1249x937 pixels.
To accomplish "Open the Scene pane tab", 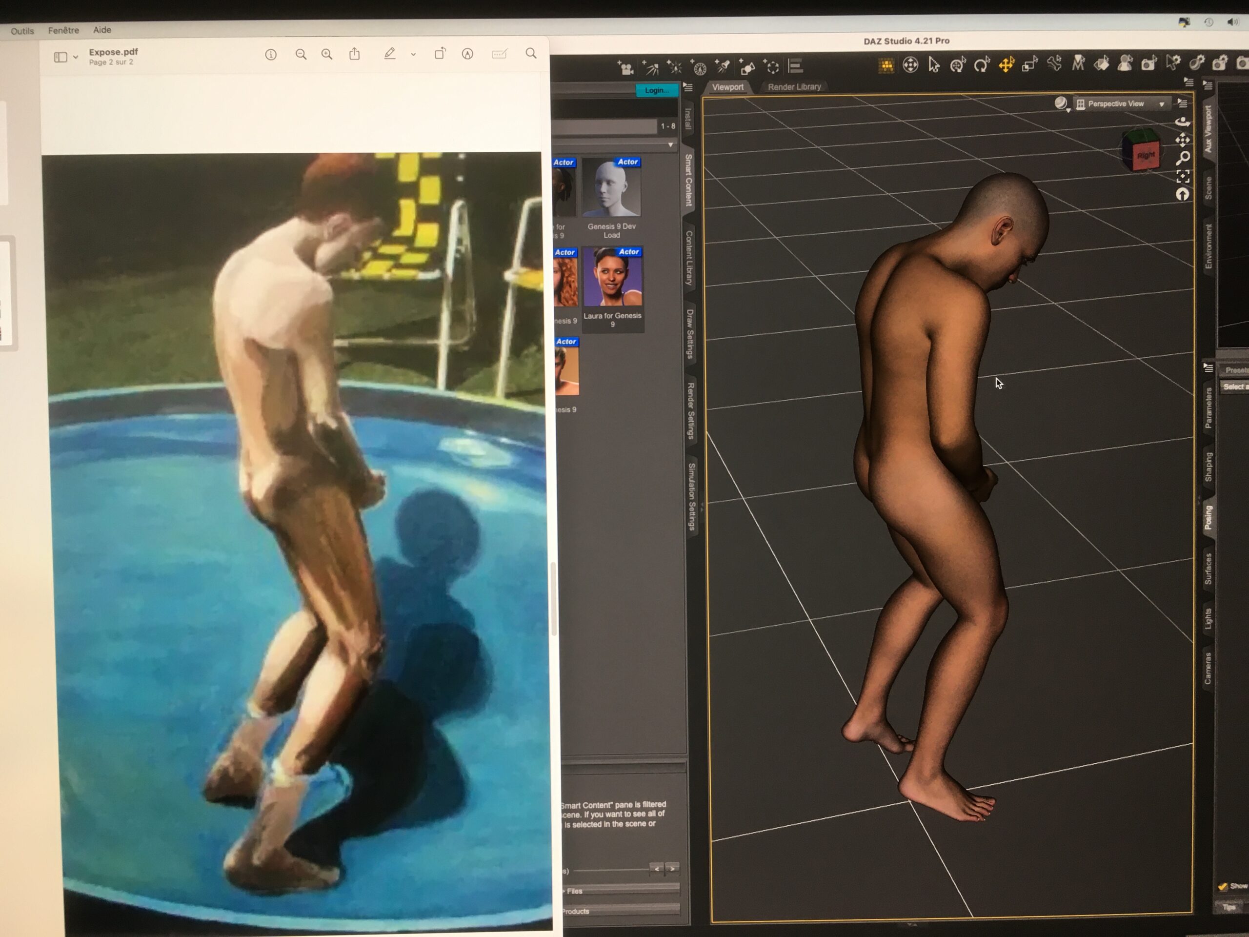I will pos(1209,188).
